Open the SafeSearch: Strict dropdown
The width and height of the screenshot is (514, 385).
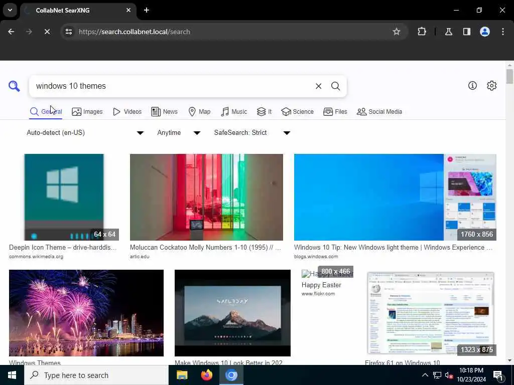point(252,132)
